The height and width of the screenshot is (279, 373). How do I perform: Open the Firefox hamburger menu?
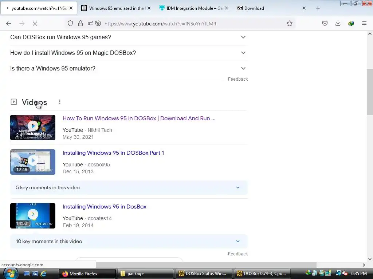pyautogui.click(x=364, y=24)
